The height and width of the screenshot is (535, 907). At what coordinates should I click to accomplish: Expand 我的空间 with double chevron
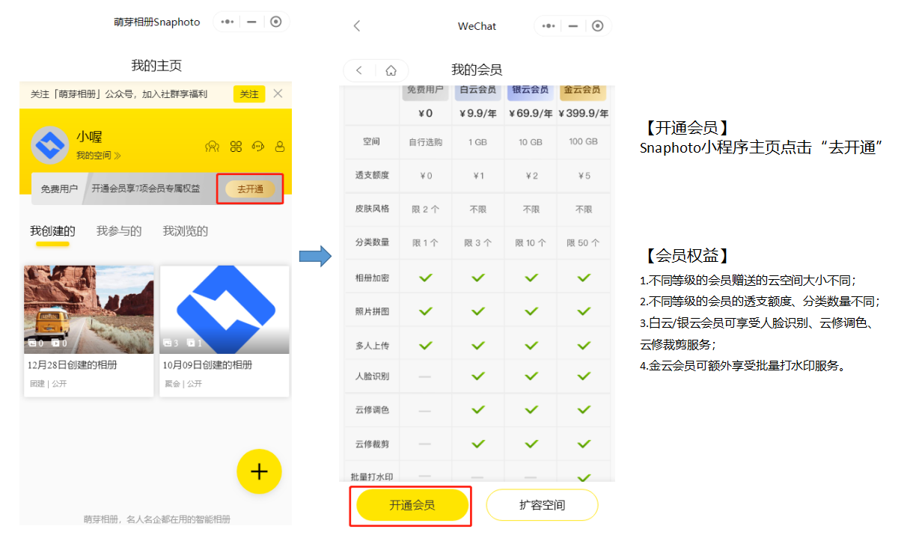(117, 156)
